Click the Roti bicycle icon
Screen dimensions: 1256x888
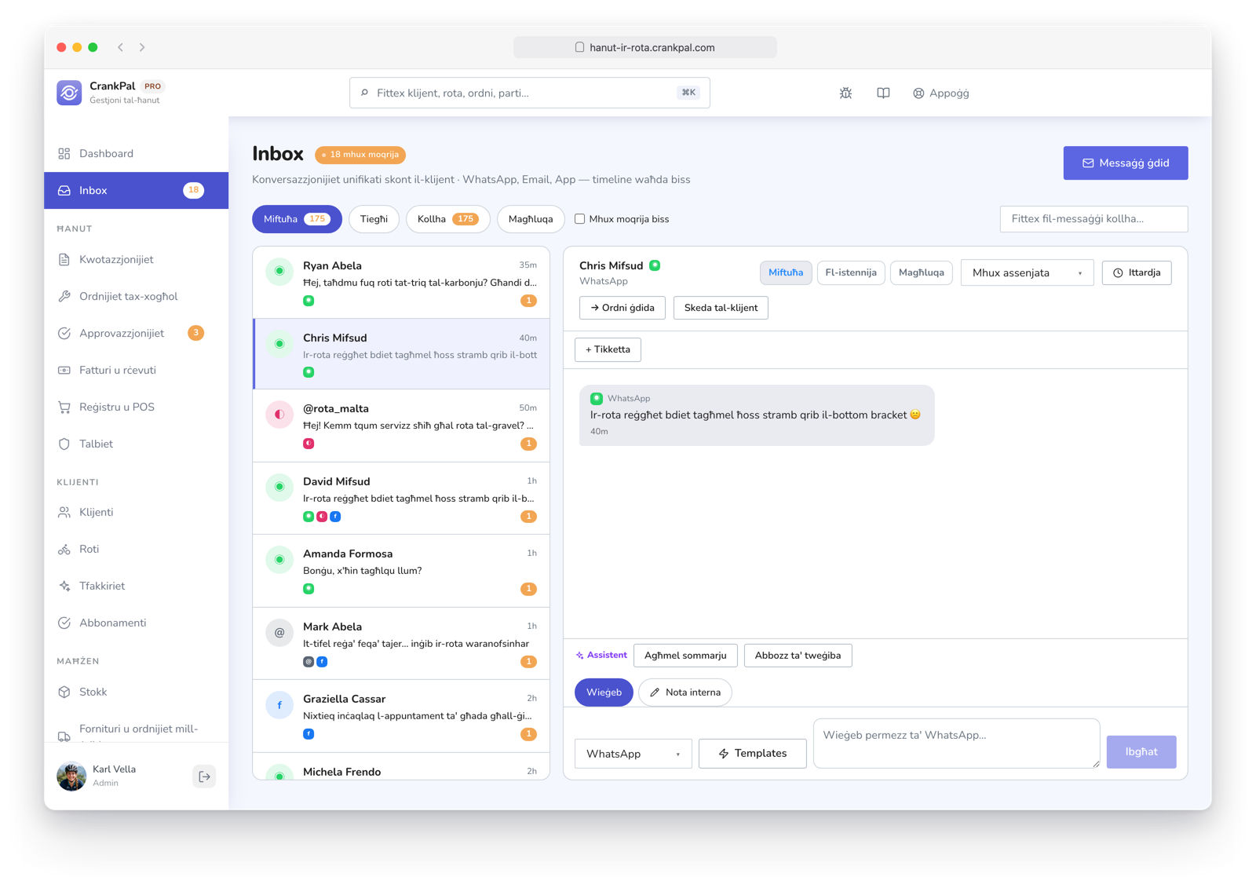64,549
